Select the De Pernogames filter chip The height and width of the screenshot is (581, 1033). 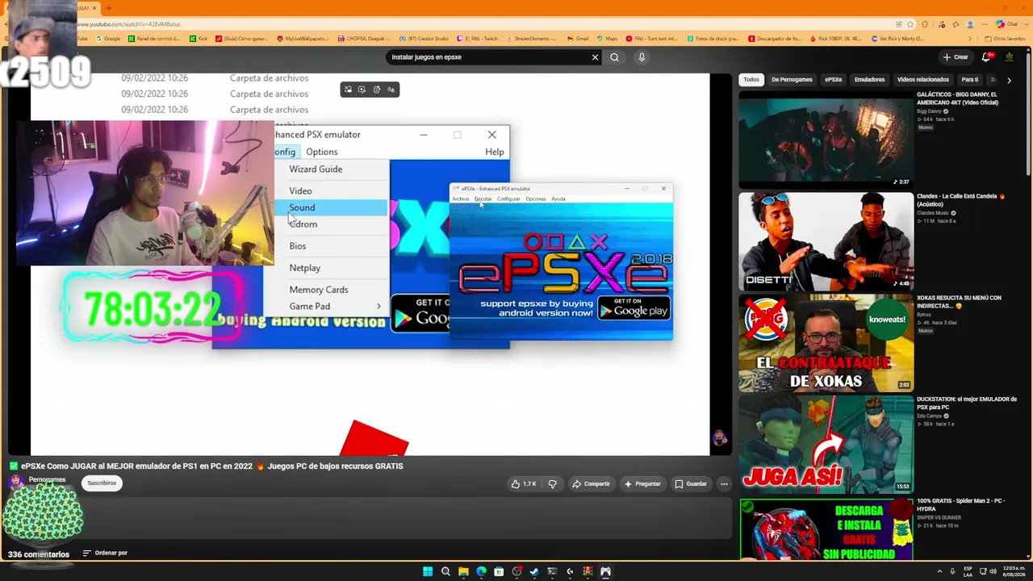click(792, 80)
